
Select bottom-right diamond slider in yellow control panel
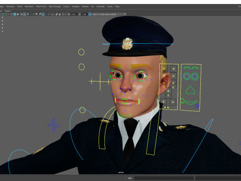[173, 102]
